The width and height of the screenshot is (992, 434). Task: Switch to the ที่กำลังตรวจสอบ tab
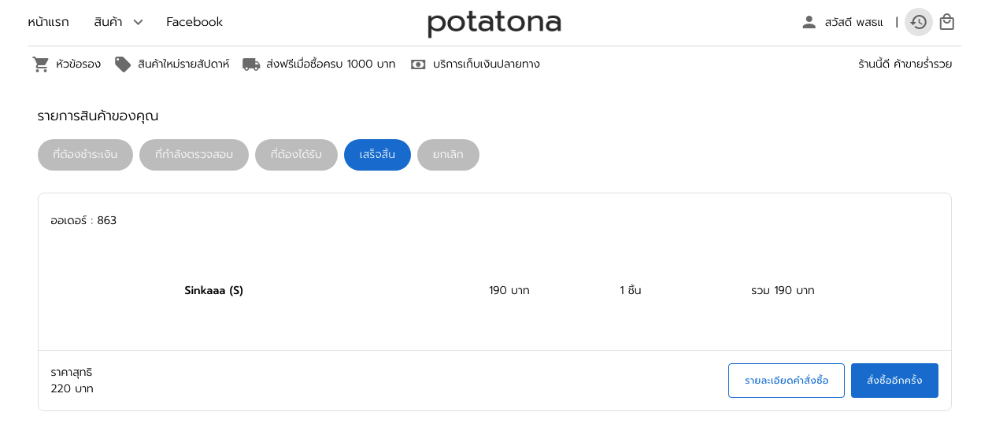coord(194,155)
